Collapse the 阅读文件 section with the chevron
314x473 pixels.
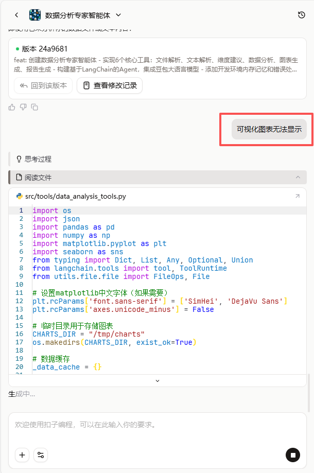click(x=298, y=178)
